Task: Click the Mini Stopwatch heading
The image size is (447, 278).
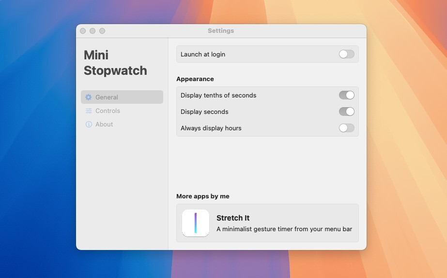Action: (115, 63)
